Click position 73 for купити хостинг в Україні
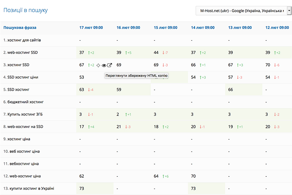Image resolution: width=292 pixels, height=195 pixels. [x=82, y=189]
